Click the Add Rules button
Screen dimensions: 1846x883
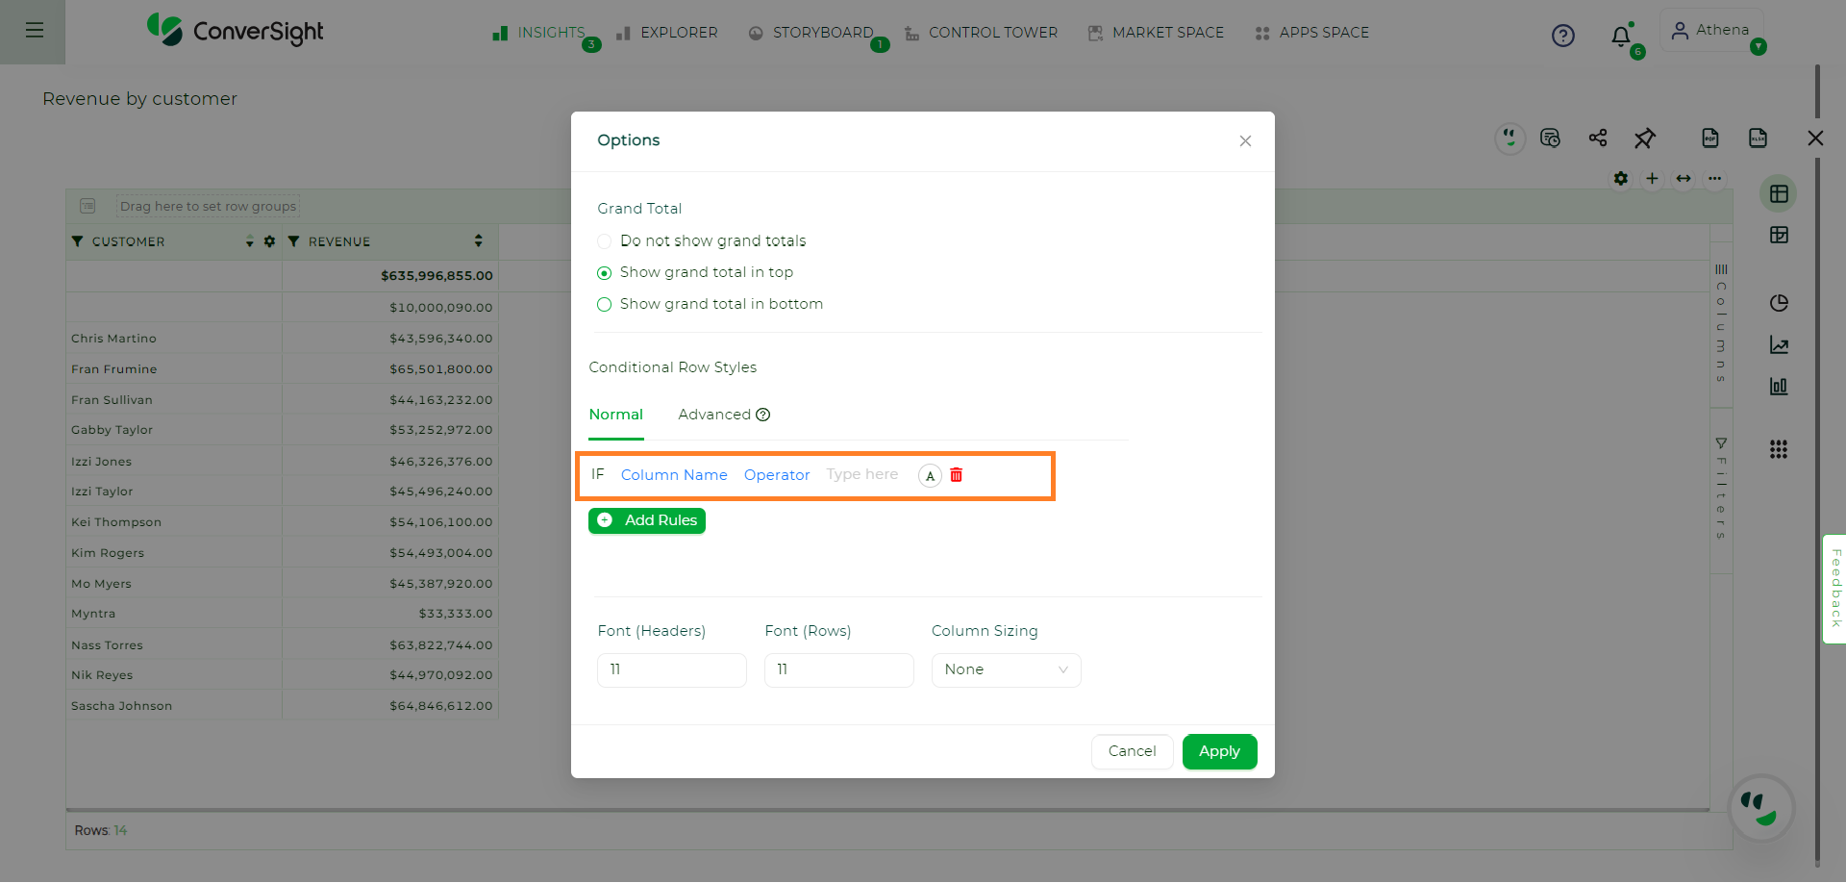pyautogui.click(x=647, y=520)
